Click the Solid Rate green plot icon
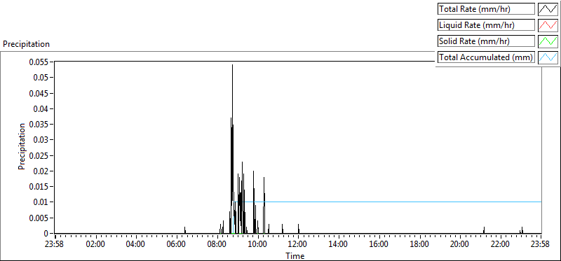561x261 pixels. point(548,41)
